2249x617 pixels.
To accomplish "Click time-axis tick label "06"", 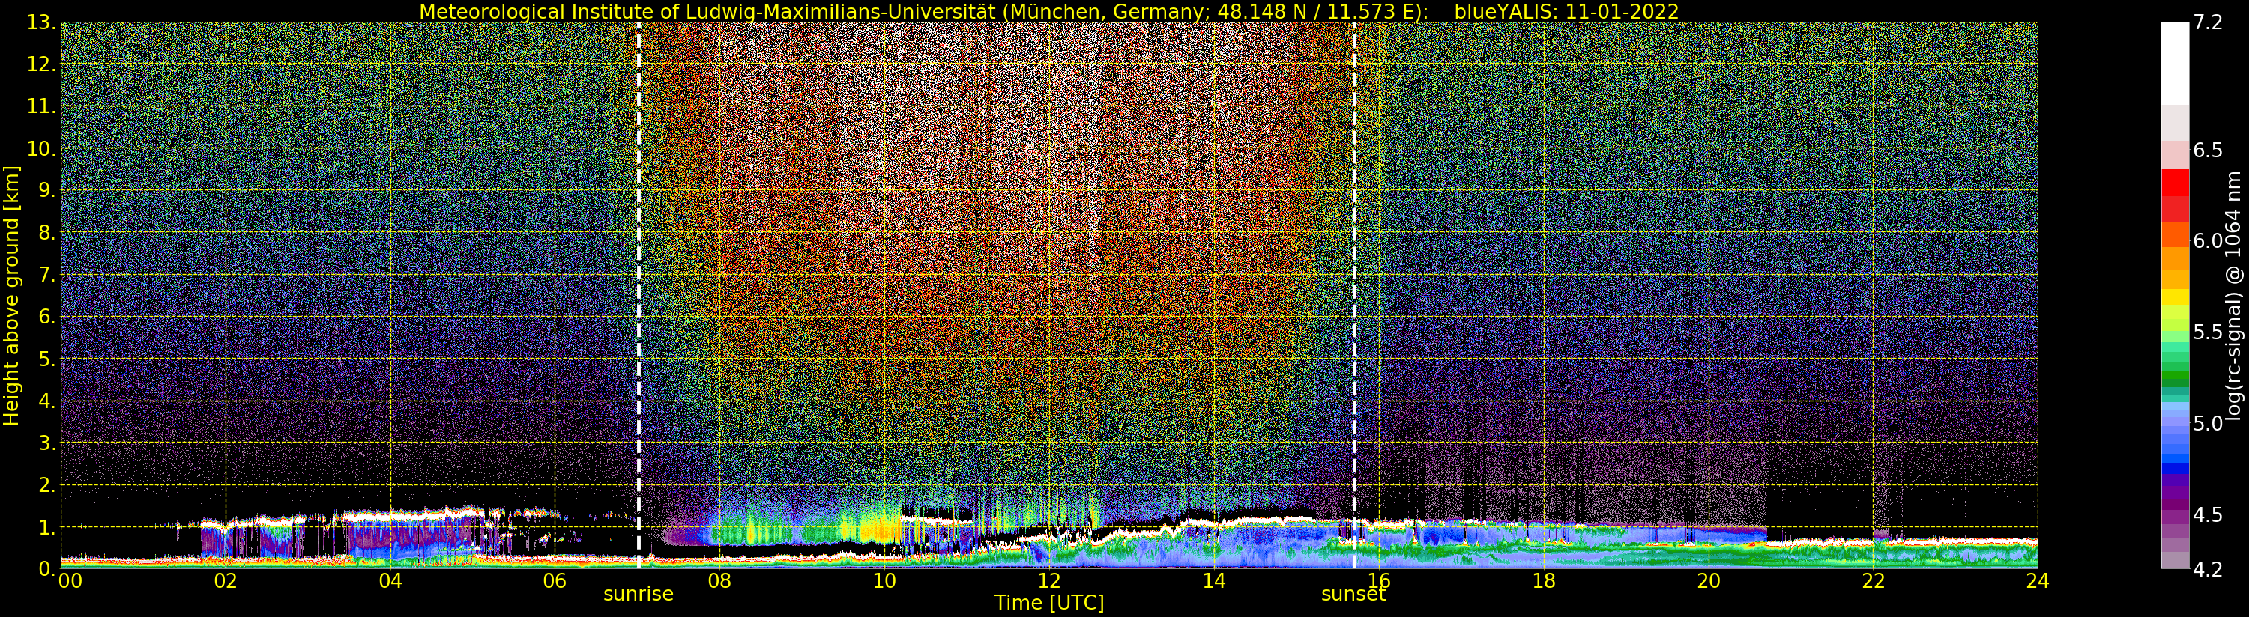I will tap(555, 580).
